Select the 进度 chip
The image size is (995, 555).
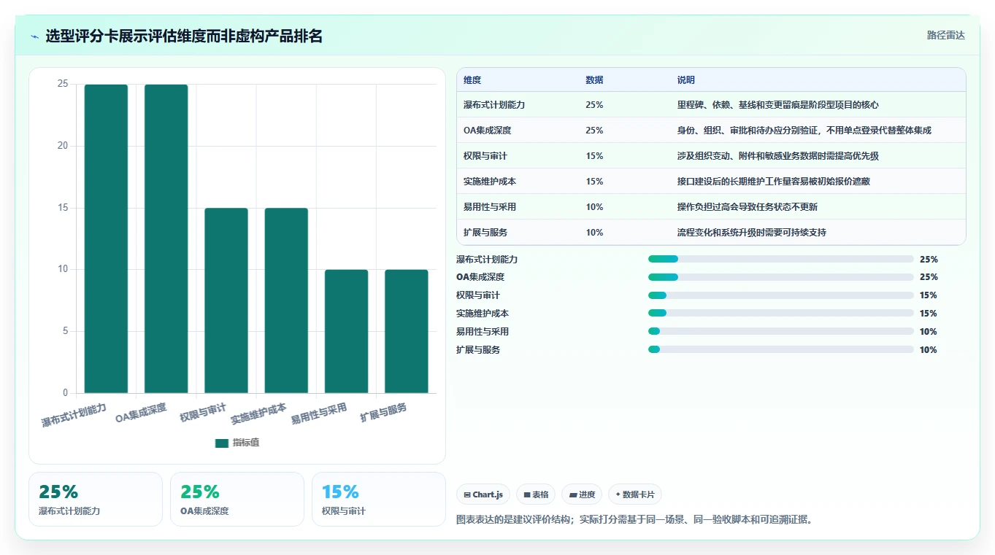pos(582,494)
